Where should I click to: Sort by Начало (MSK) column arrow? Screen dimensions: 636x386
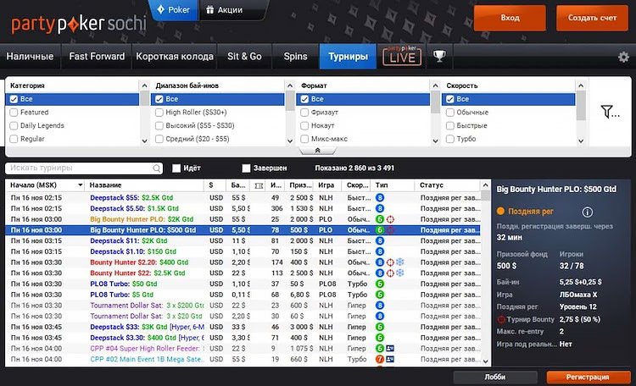coord(80,185)
